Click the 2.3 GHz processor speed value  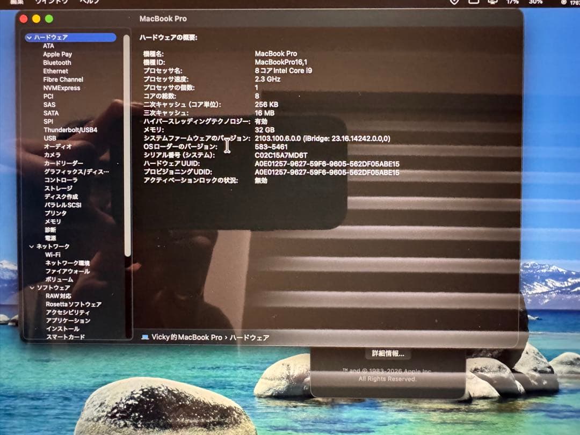pyautogui.click(x=267, y=79)
